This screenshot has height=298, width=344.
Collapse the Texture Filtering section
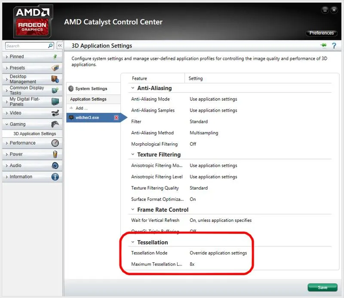[x=132, y=154]
